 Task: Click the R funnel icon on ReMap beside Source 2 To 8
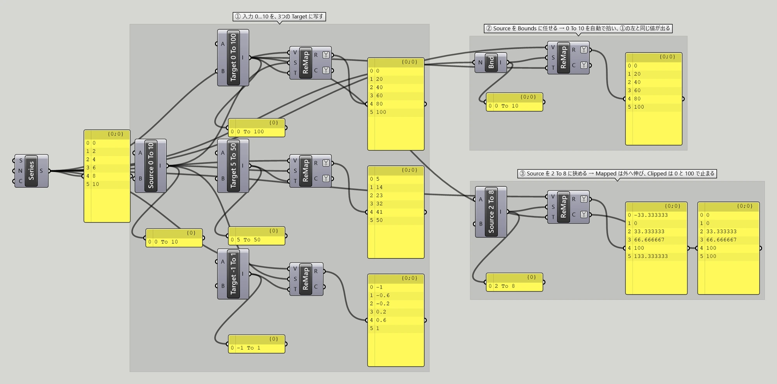584,199
